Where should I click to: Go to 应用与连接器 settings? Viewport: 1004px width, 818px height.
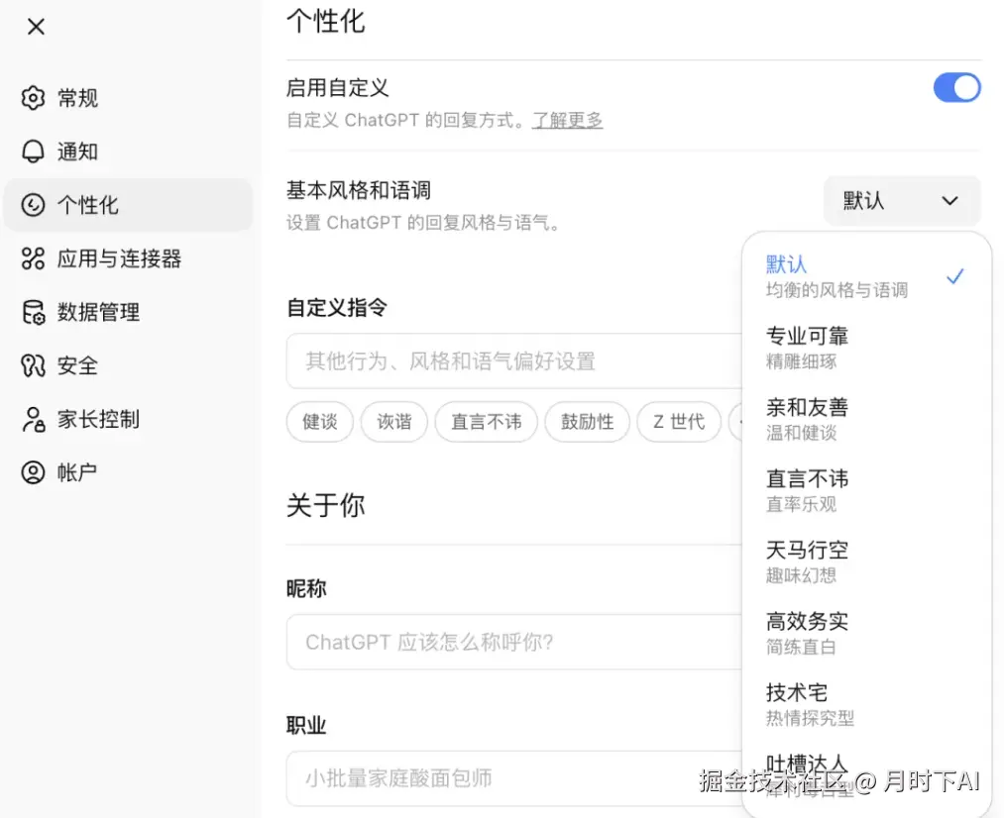[x=128, y=258]
